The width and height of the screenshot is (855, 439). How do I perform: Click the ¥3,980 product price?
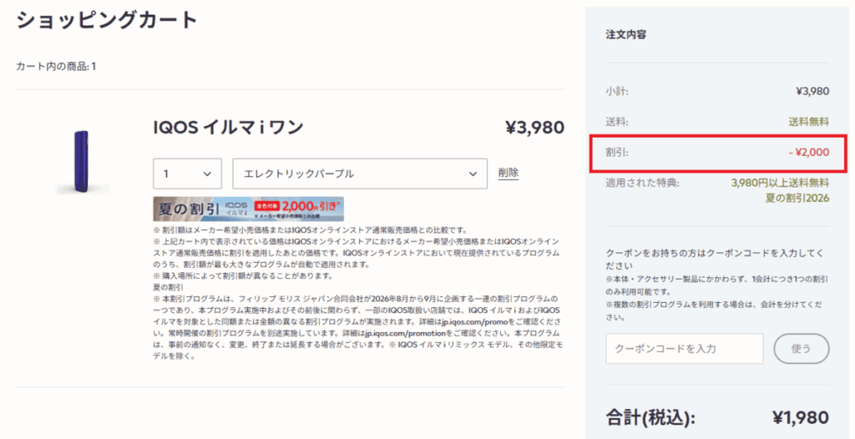pyautogui.click(x=534, y=128)
